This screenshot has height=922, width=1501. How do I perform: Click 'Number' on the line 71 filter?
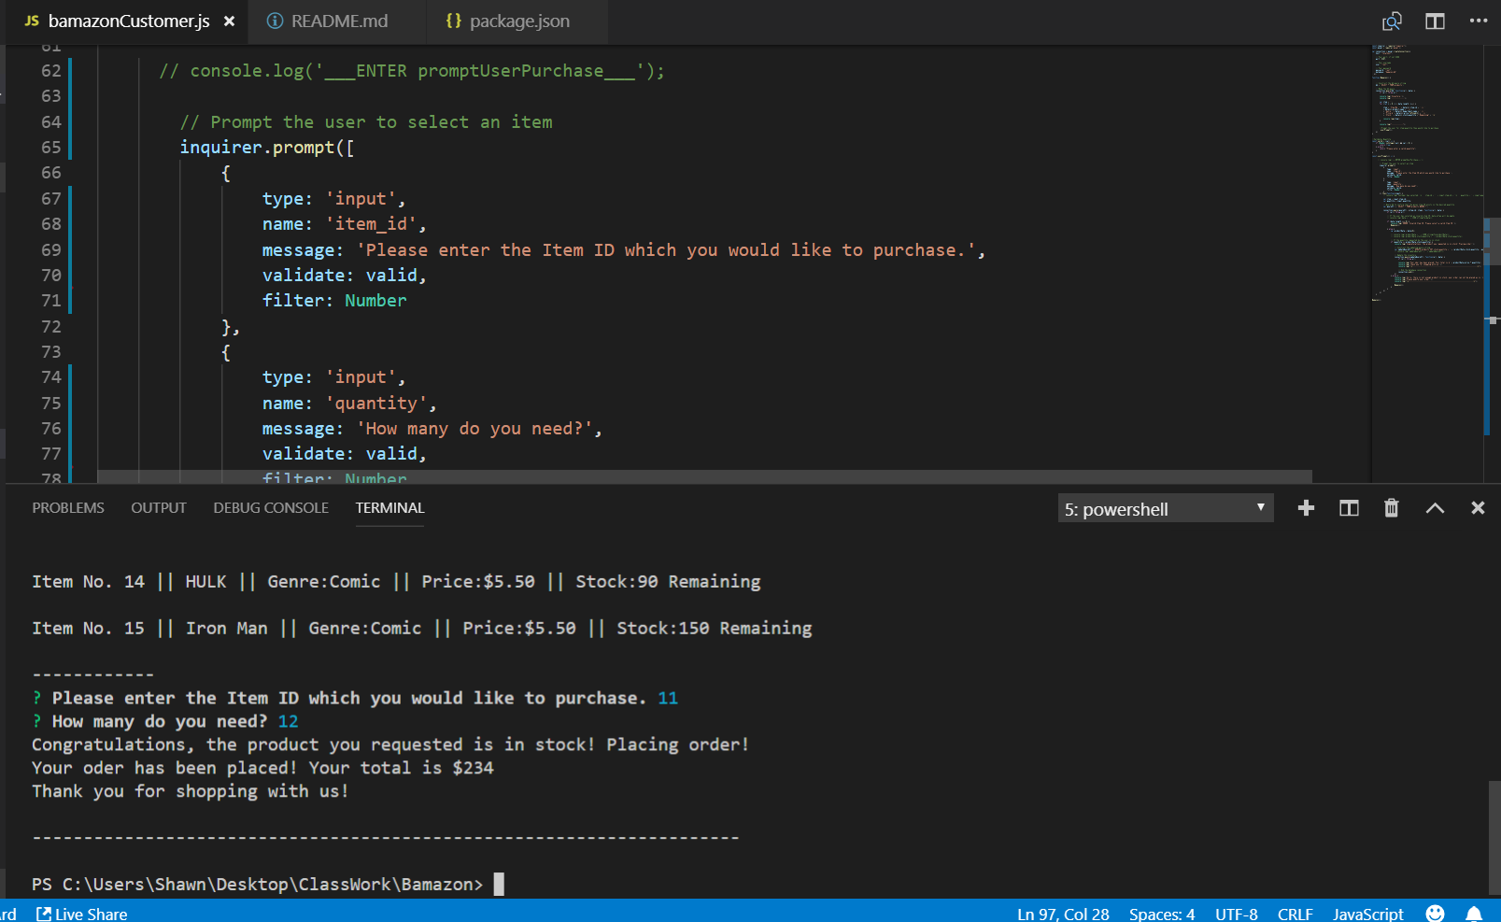click(375, 300)
